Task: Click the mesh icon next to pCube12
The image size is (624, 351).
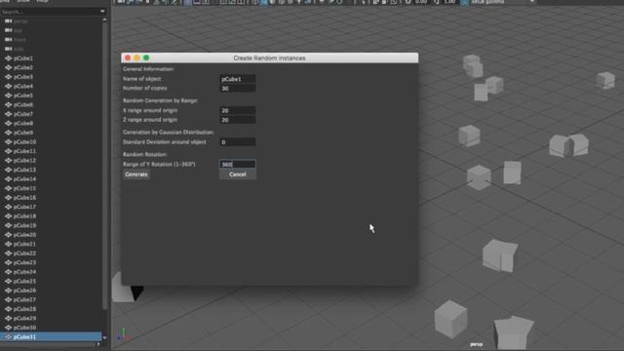Action: [9, 160]
